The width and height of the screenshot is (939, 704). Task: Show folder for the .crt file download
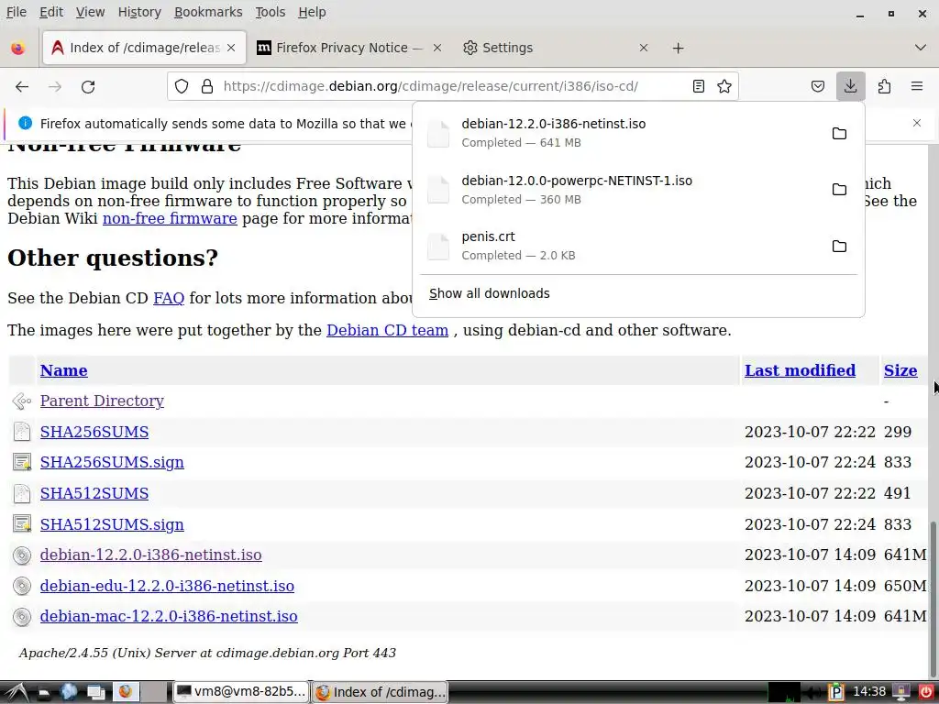click(839, 246)
